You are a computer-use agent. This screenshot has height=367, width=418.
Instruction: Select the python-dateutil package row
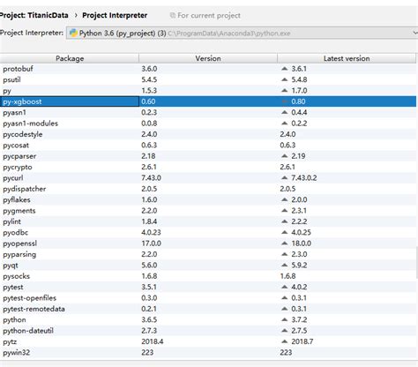point(208,331)
